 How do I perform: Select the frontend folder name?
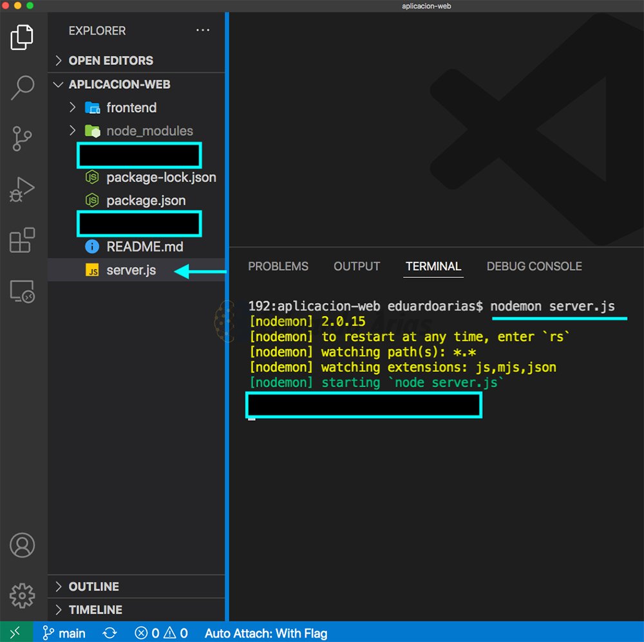click(x=131, y=107)
